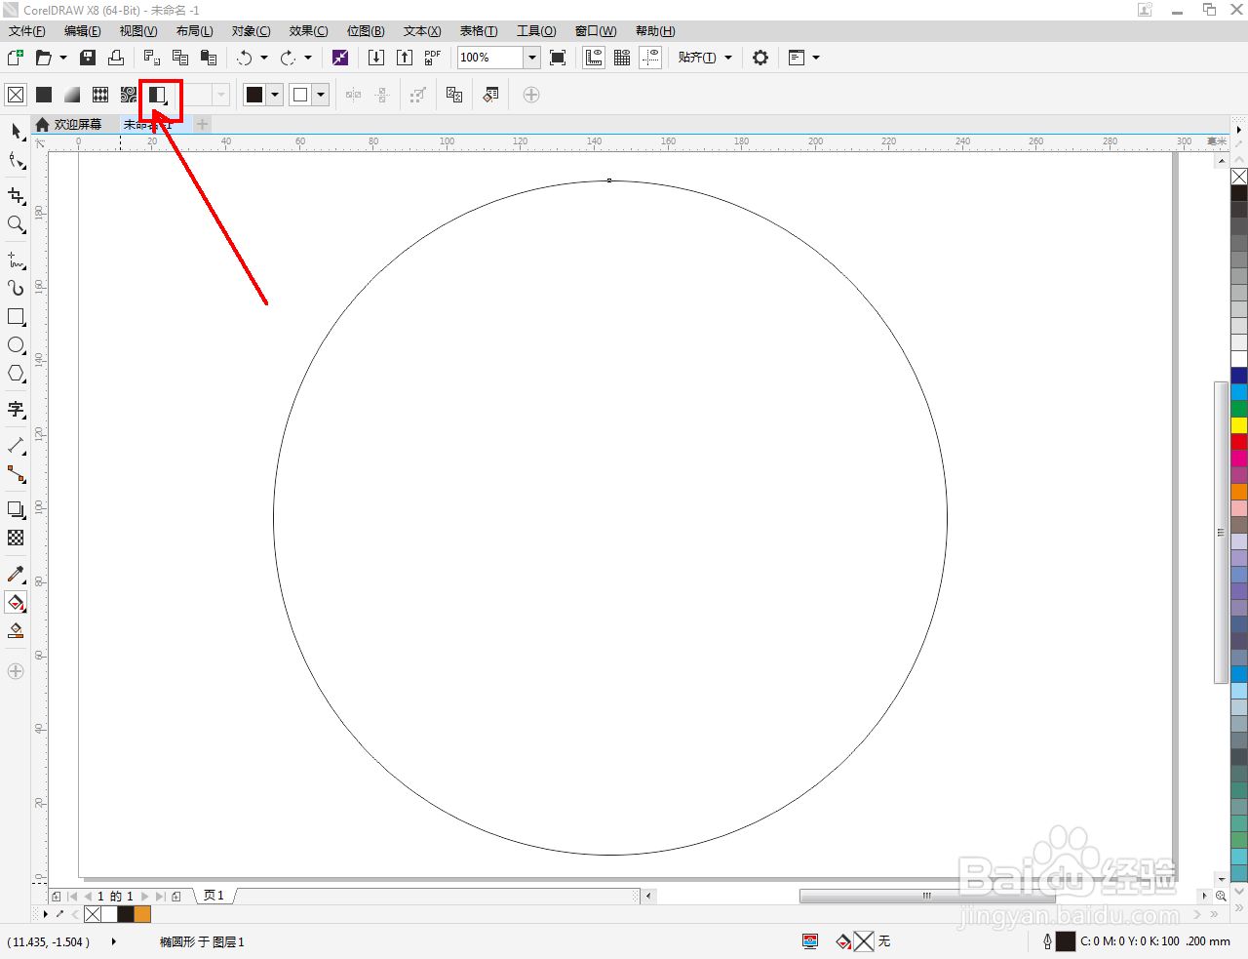
Task: Select the Drop Shadow tool
Action: tap(16, 509)
